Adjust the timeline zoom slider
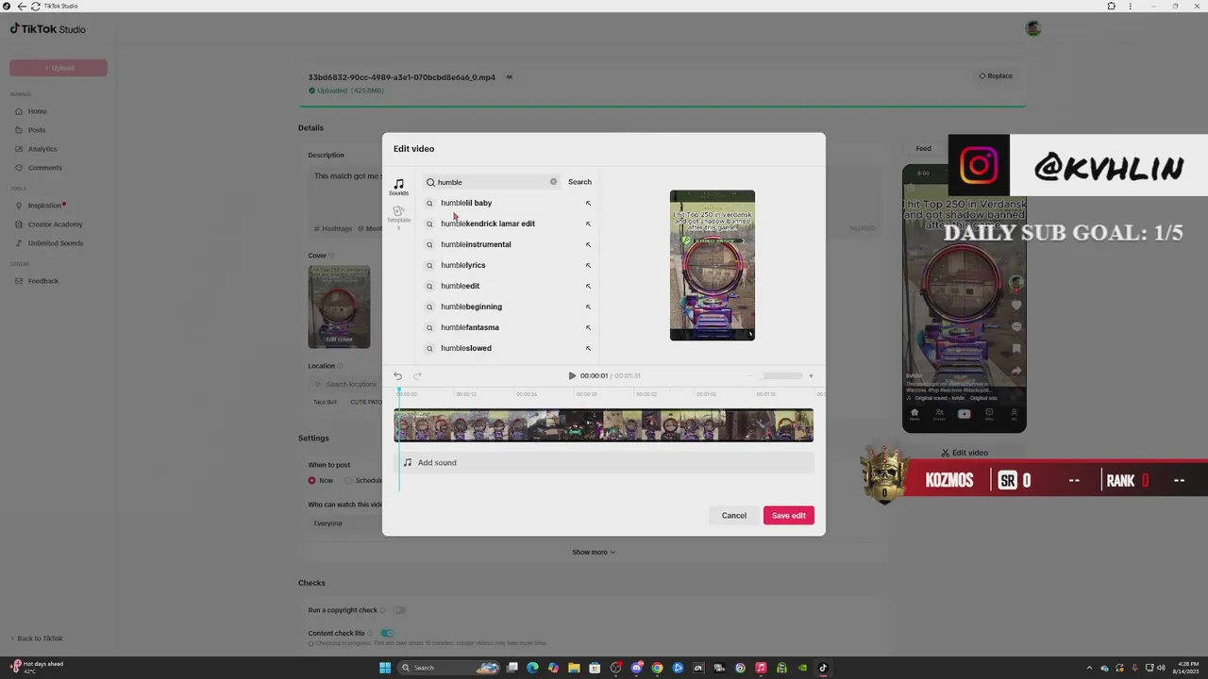1208x679 pixels. (x=781, y=375)
